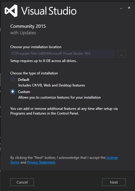Click the Default option label text

click(24, 80)
